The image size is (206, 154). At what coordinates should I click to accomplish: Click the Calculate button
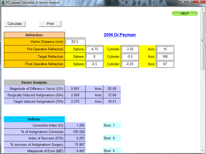pos(15,24)
